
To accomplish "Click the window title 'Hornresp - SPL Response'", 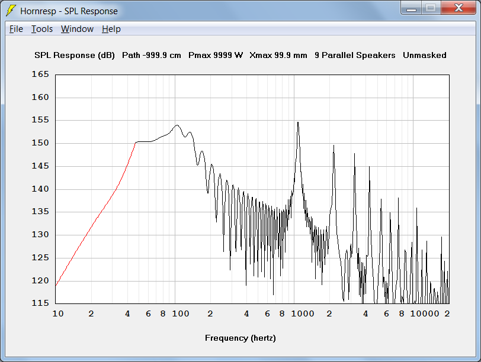I will (69, 11).
